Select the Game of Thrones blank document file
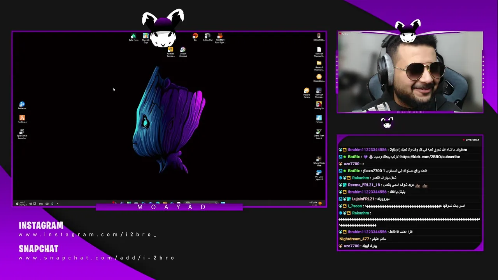The height and width of the screenshot is (280, 498). tap(319, 52)
